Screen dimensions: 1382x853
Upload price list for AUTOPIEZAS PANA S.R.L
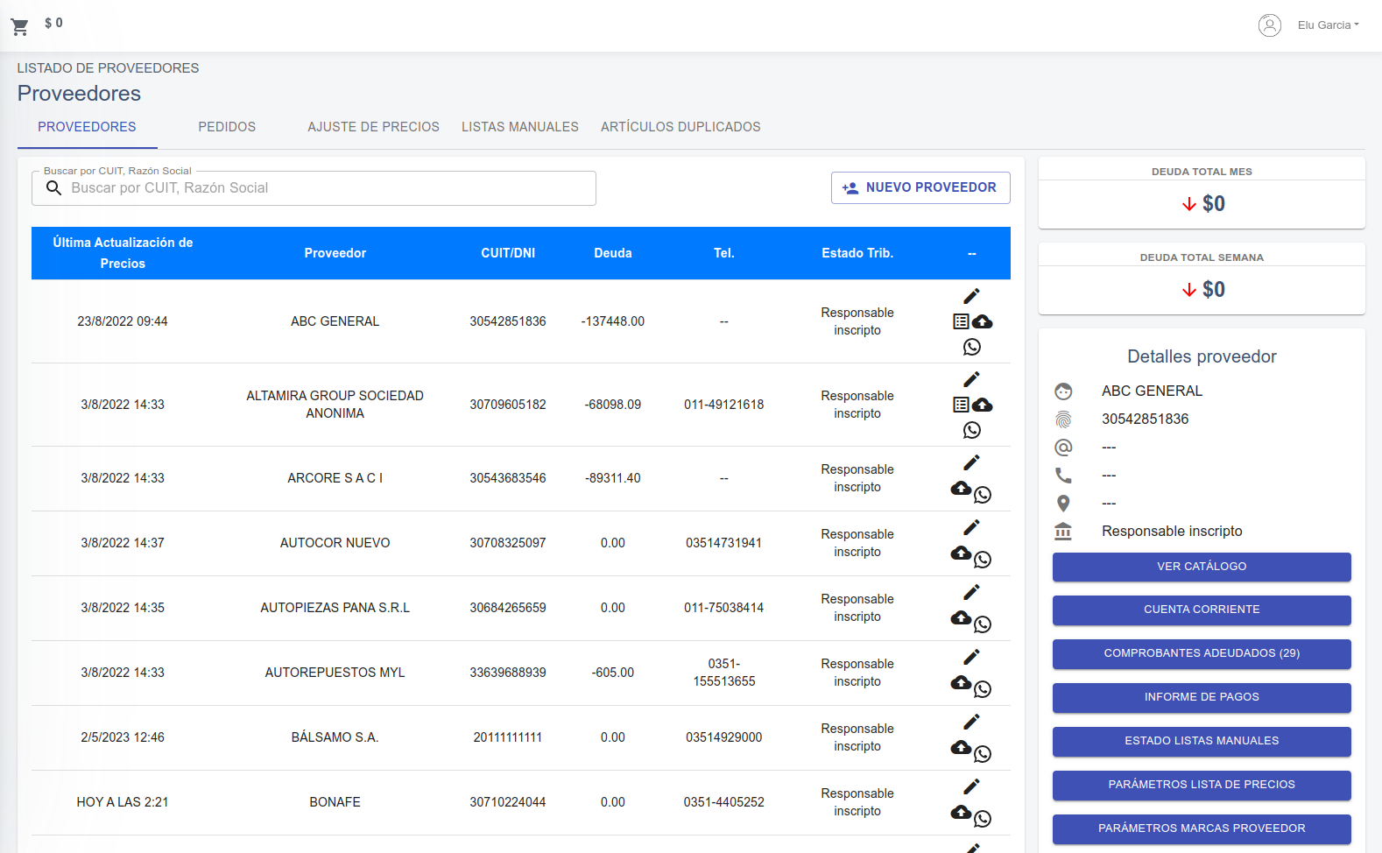pos(961,617)
